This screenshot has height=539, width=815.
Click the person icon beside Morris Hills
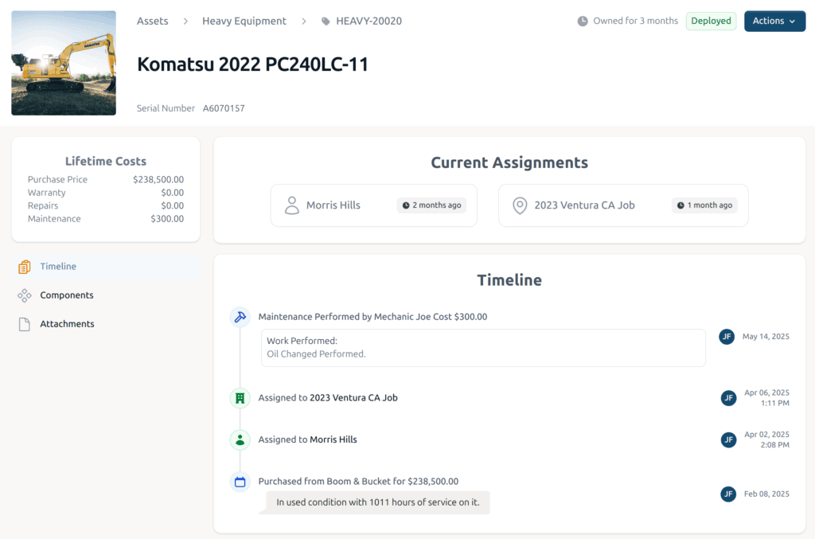[292, 205]
